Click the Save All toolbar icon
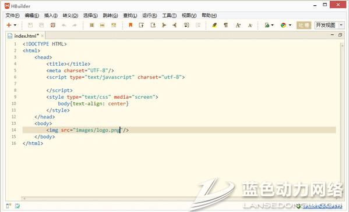Screen dimensions: 349x212 53,25
